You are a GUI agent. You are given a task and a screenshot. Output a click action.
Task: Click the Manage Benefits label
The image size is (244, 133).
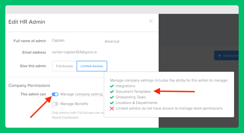point(74,104)
